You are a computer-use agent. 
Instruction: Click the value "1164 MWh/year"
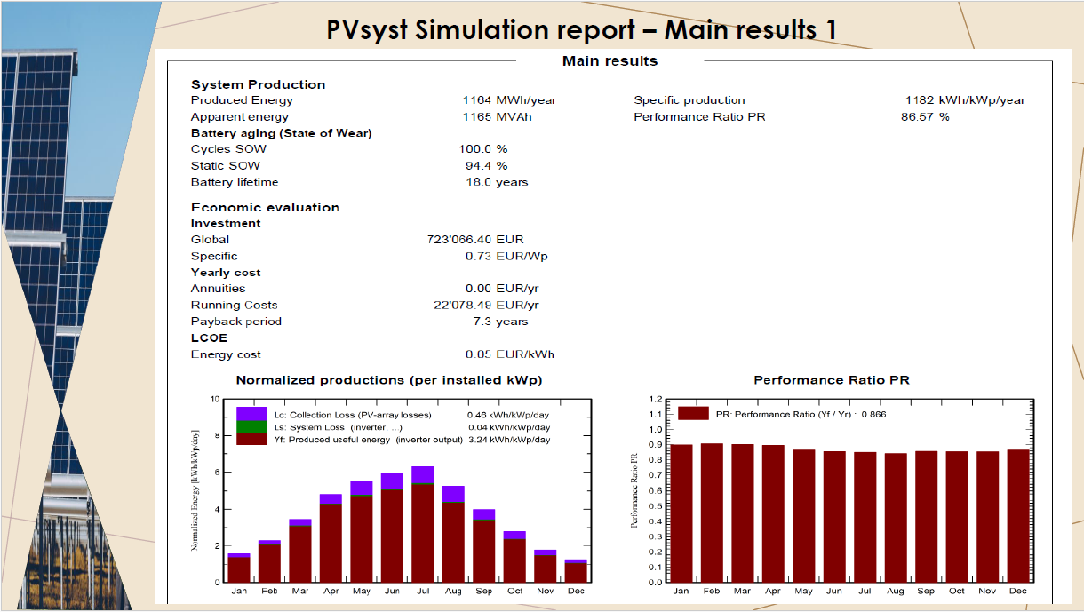point(509,100)
